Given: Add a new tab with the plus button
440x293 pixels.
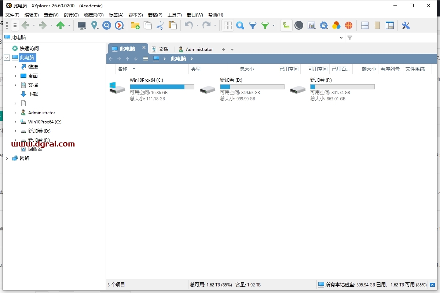Looking at the screenshot, I should click(223, 49).
